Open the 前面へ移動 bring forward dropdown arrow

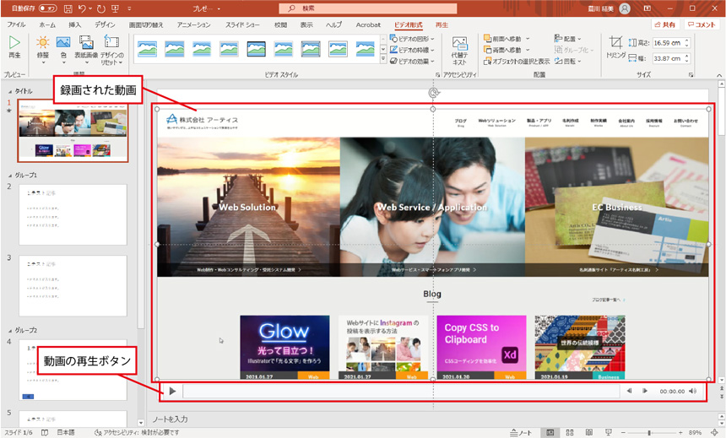(528, 39)
